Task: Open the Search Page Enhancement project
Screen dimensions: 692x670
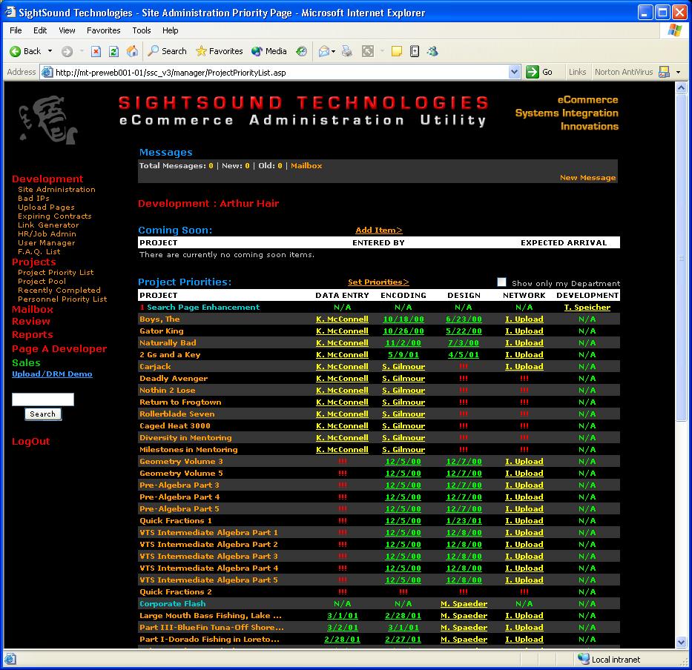Action: (x=203, y=308)
